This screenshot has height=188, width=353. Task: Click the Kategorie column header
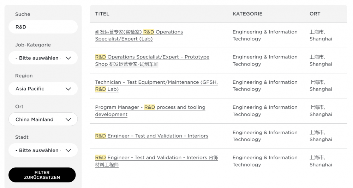coord(247,14)
